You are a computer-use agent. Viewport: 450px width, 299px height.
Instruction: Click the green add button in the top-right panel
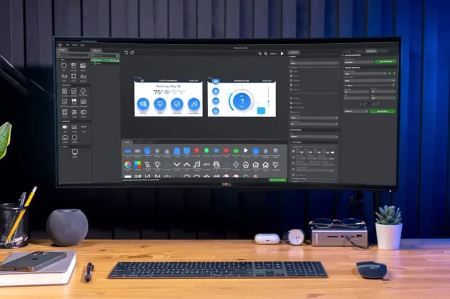pos(385,62)
